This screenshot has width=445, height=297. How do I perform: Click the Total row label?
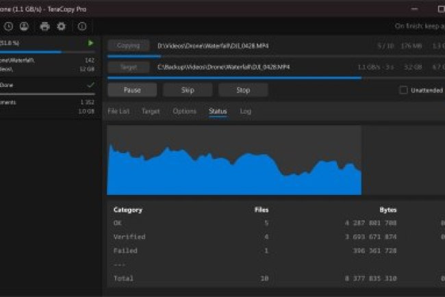[x=123, y=279]
